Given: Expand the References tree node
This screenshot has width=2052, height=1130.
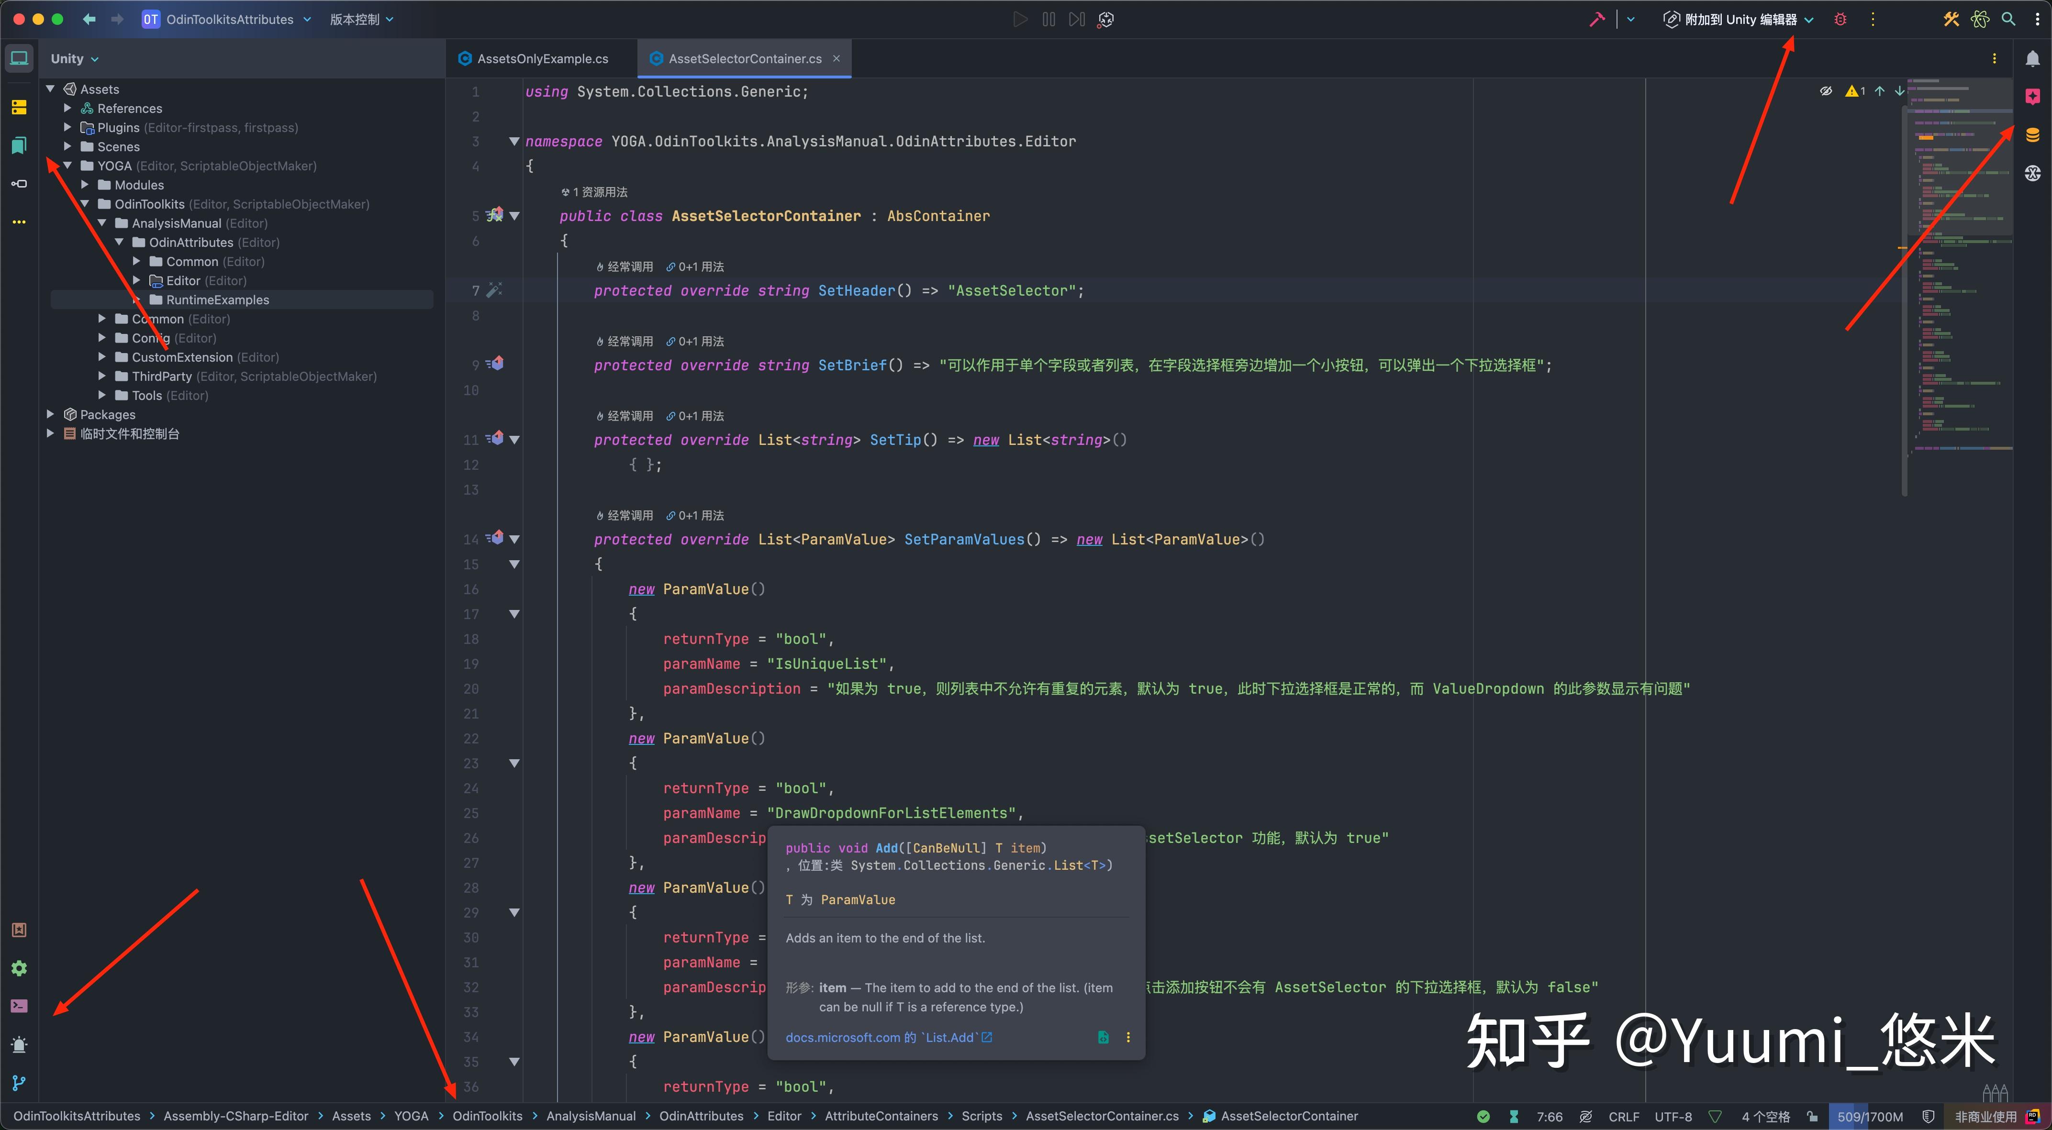Looking at the screenshot, I should click(x=67, y=108).
